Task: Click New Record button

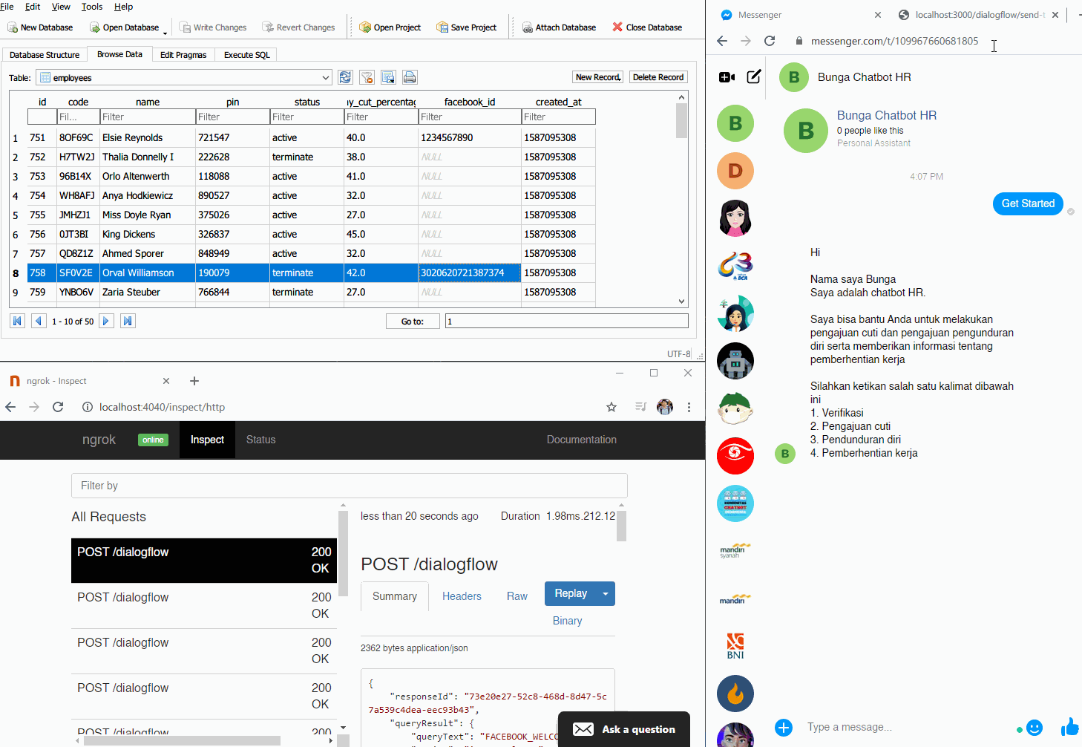Action: 598,77
